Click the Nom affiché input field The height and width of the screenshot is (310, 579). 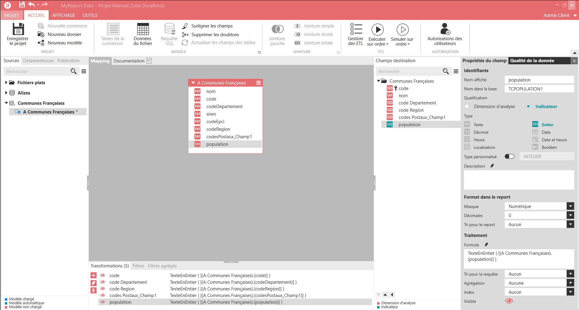tap(539, 80)
